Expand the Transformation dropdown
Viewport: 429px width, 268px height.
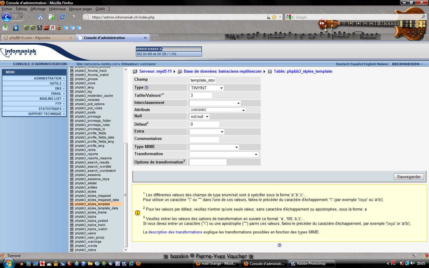point(223,154)
